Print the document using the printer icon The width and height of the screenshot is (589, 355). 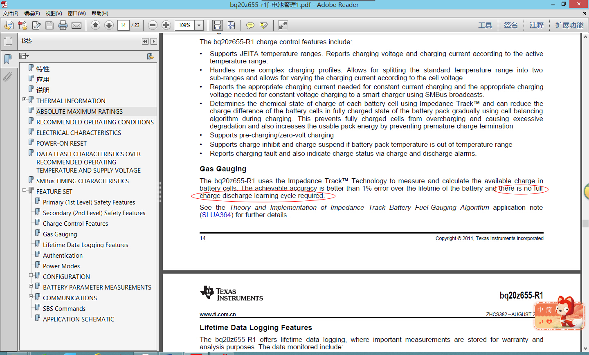click(x=63, y=25)
